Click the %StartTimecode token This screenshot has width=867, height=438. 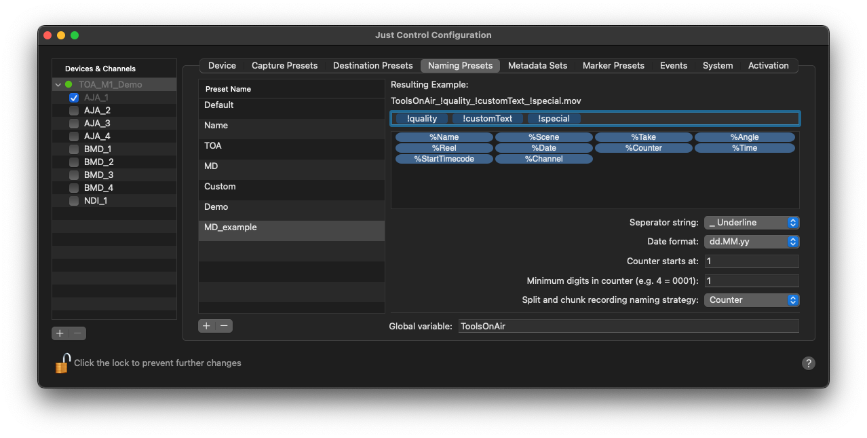point(444,159)
